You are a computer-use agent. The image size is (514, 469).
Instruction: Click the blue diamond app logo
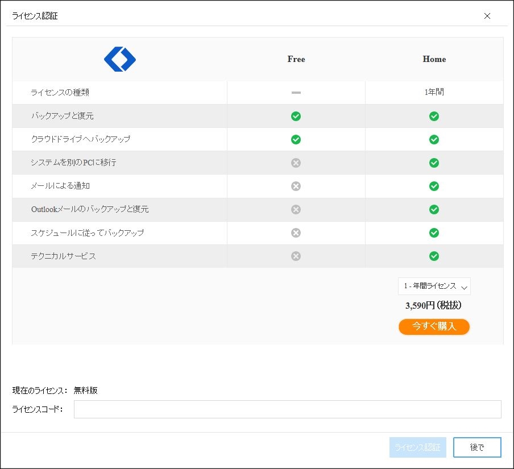pos(120,59)
